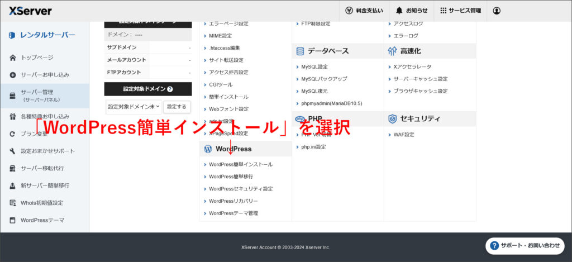This screenshot has height=262, width=572.
Task: Open Xアクセラレータ link
Action: tap(412, 67)
